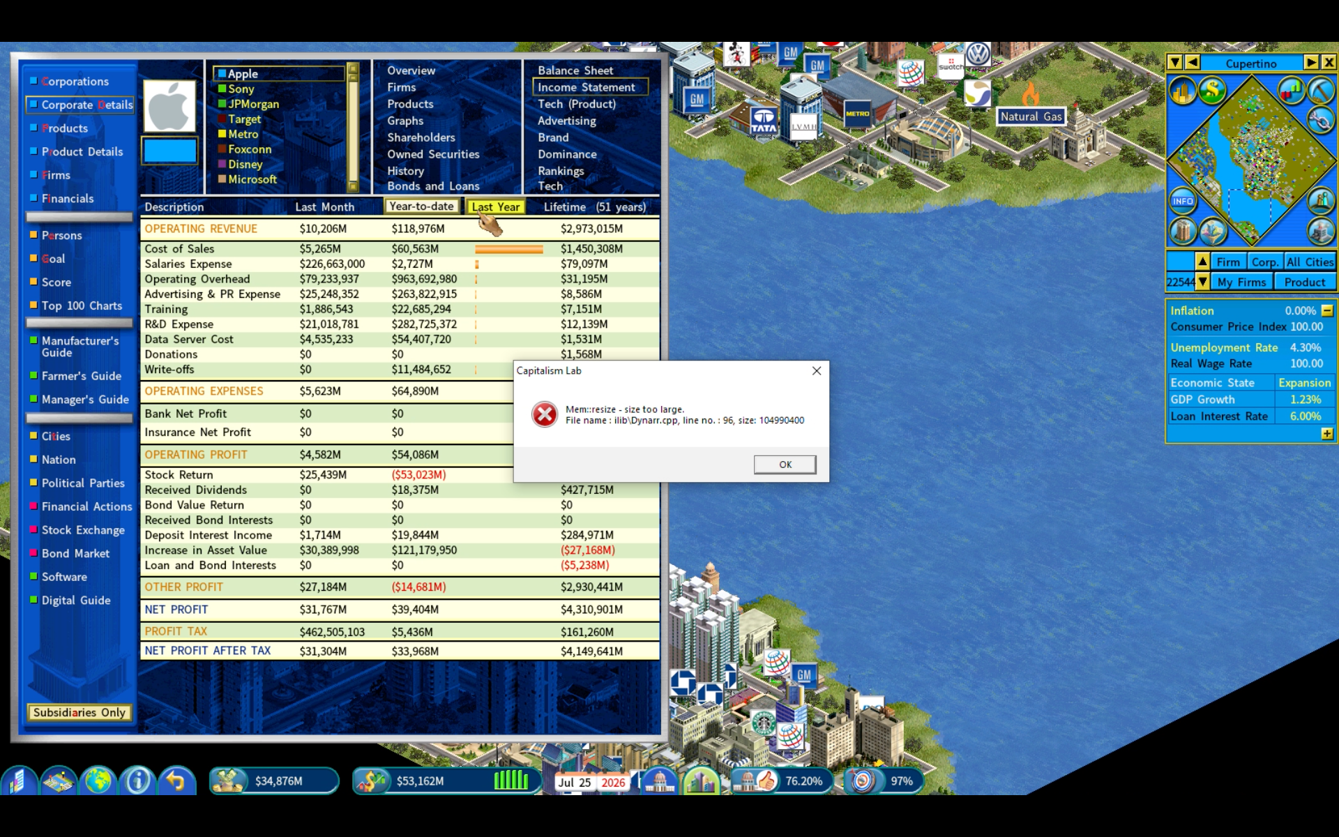Select the Firm minimap filter
Viewport: 1339px width, 837px height.
tap(1228, 262)
